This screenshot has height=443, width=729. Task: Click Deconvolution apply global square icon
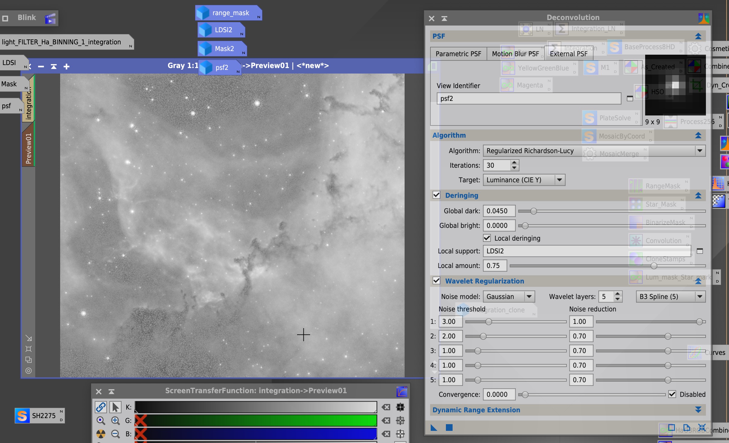pyautogui.click(x=449, y=428)
